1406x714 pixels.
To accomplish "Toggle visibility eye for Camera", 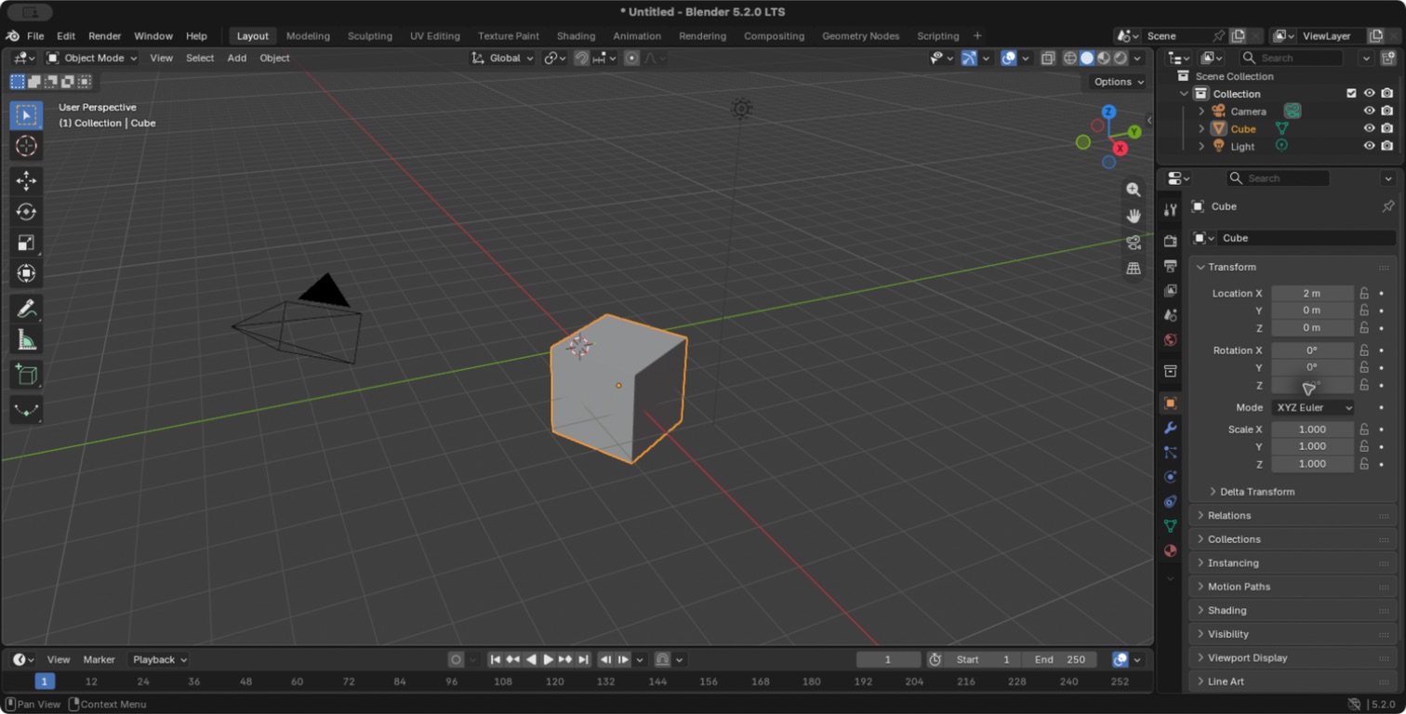I will pyautogui.click(x=1369, y=112).
